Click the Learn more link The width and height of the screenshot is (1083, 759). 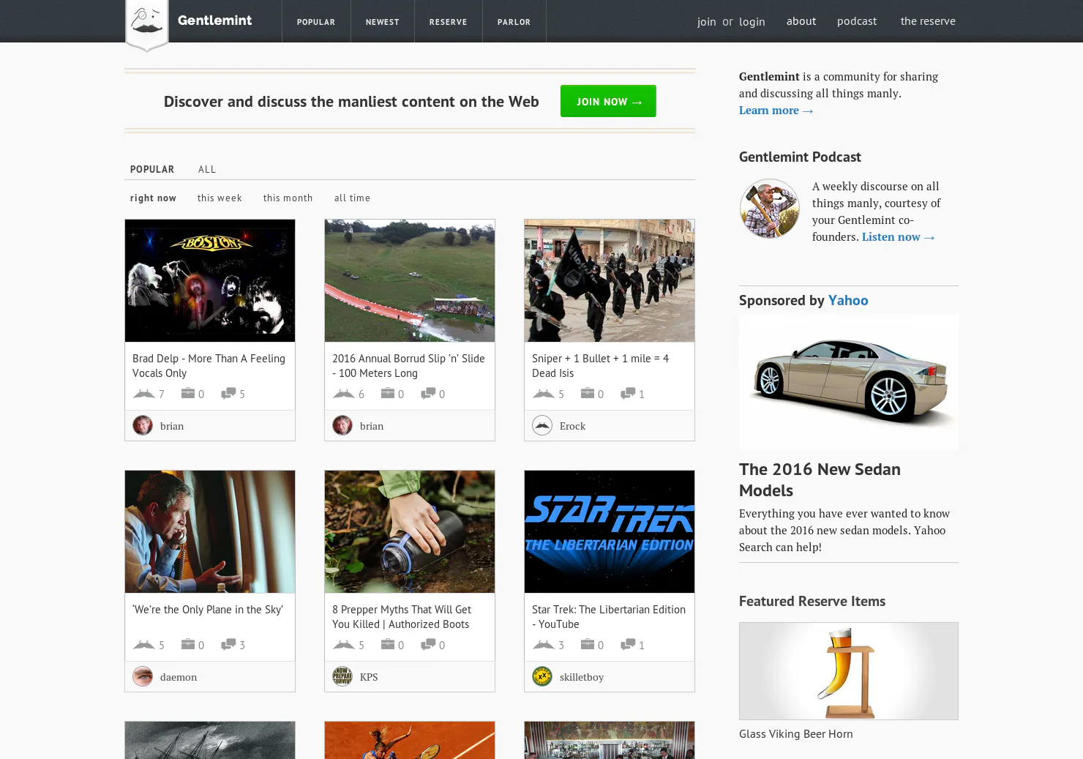pyautogui.click(x=776, y=110)
